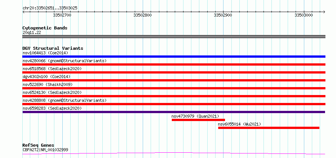
Task: Click the chr20:33502651..33503025 position label
Action: click(50, 8)
